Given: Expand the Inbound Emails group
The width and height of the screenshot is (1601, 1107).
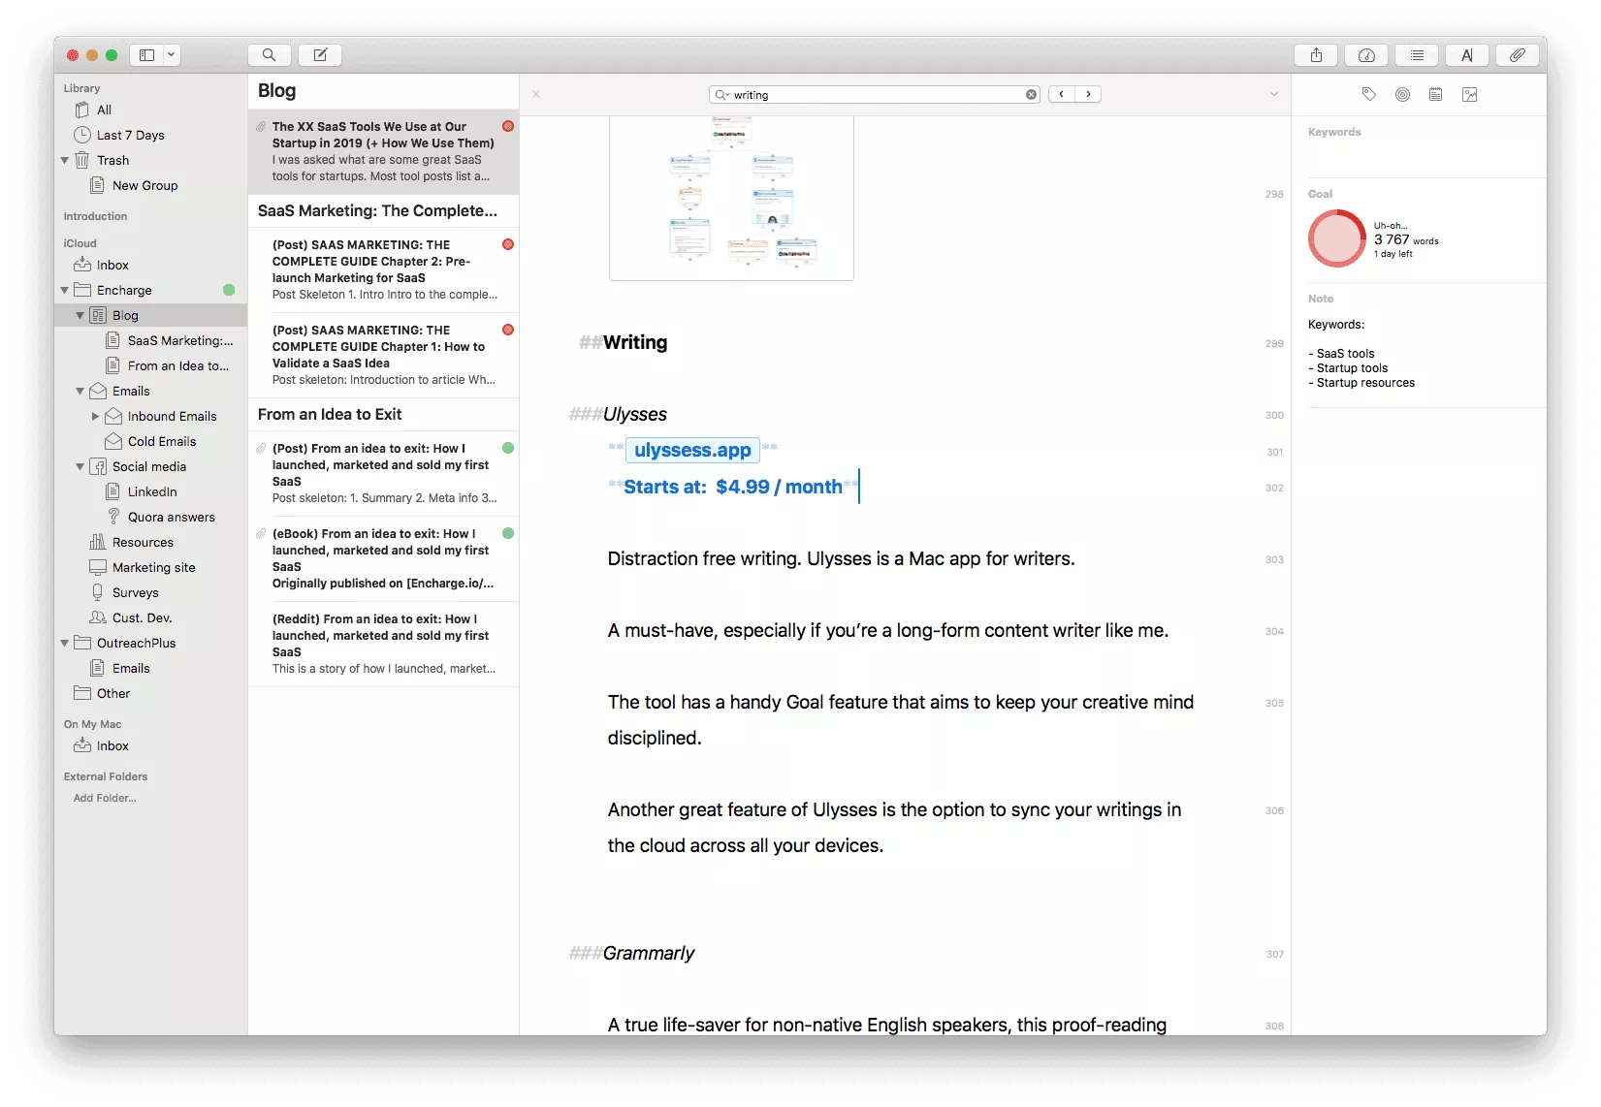Looking at the screenshot, I should coord(96,416).
